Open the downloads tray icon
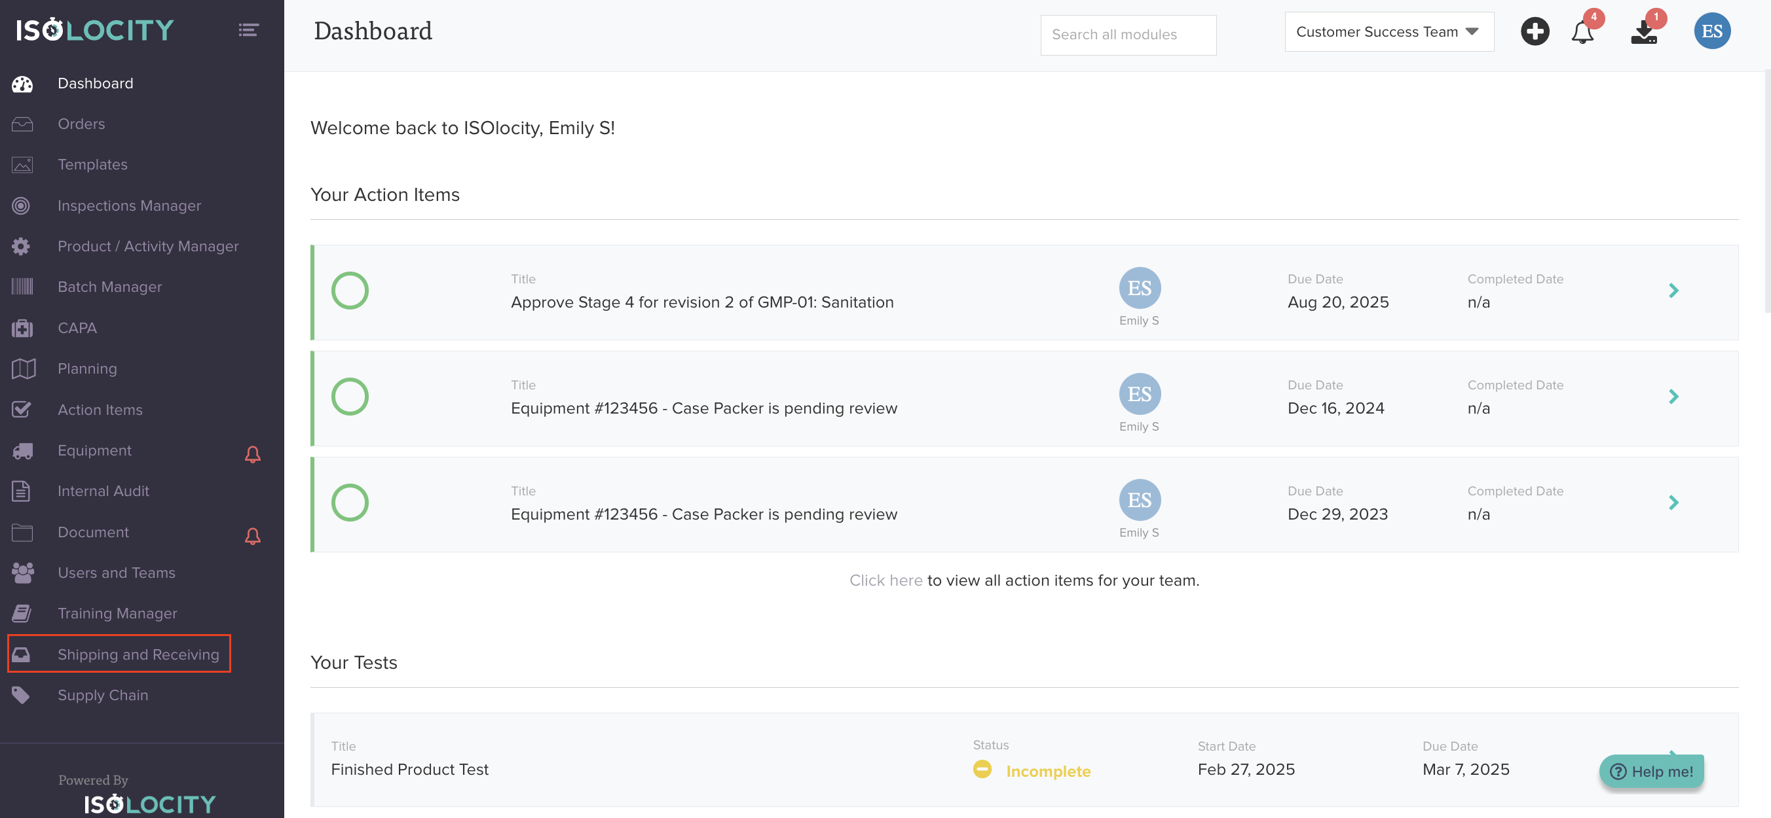The width and height of the screenshot is (1771, 818). (x=1643, y=32)
